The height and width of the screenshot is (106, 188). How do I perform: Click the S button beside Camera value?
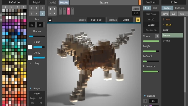pos(145,101)
